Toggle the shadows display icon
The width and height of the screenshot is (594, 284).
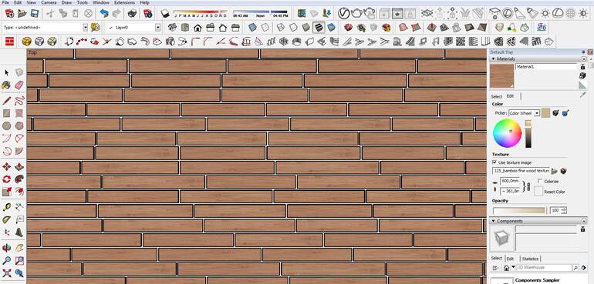pyautogui.click(x=166, y=14)
